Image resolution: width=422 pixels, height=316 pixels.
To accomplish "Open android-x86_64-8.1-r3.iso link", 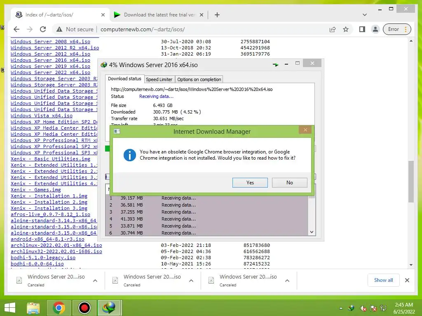I will coord(47,239).
